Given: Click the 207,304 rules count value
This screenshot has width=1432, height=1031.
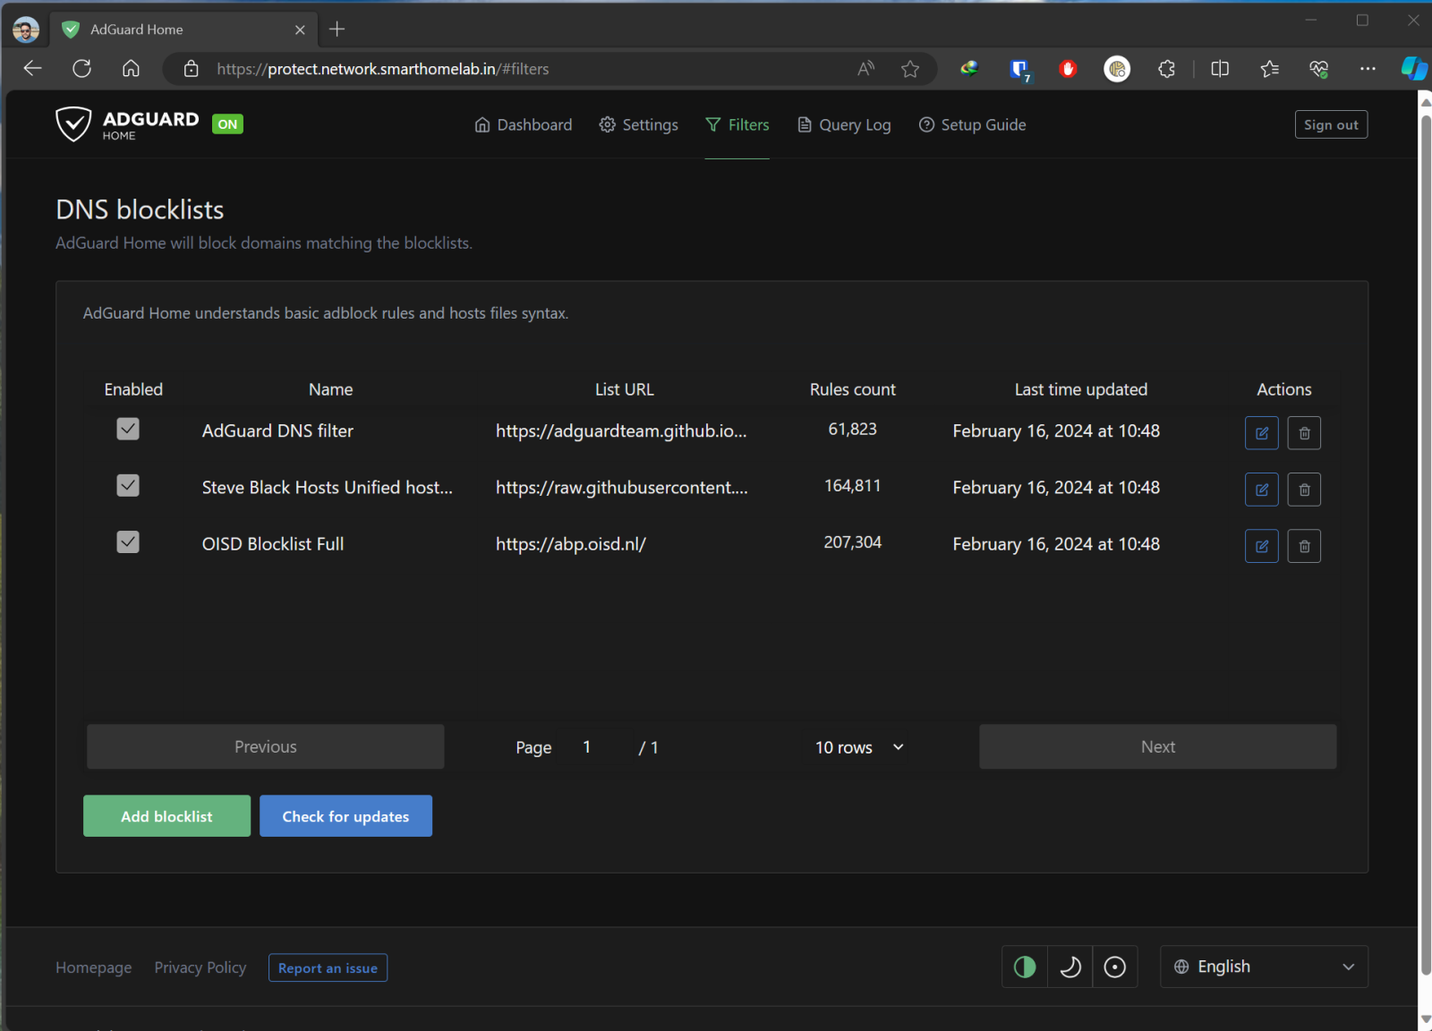Looking at the screenshot, I should [x=852, y=542].
